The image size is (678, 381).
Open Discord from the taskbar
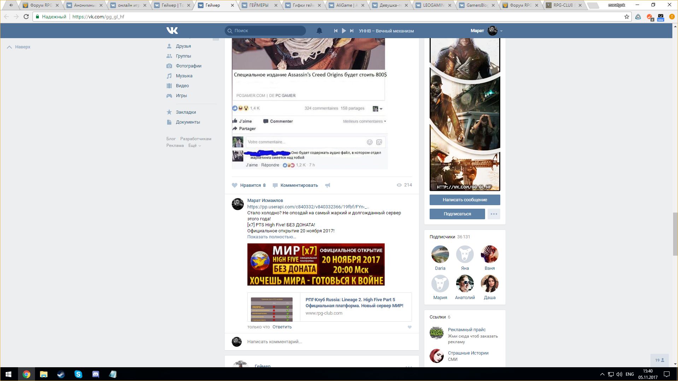click(x=95, y=374)
